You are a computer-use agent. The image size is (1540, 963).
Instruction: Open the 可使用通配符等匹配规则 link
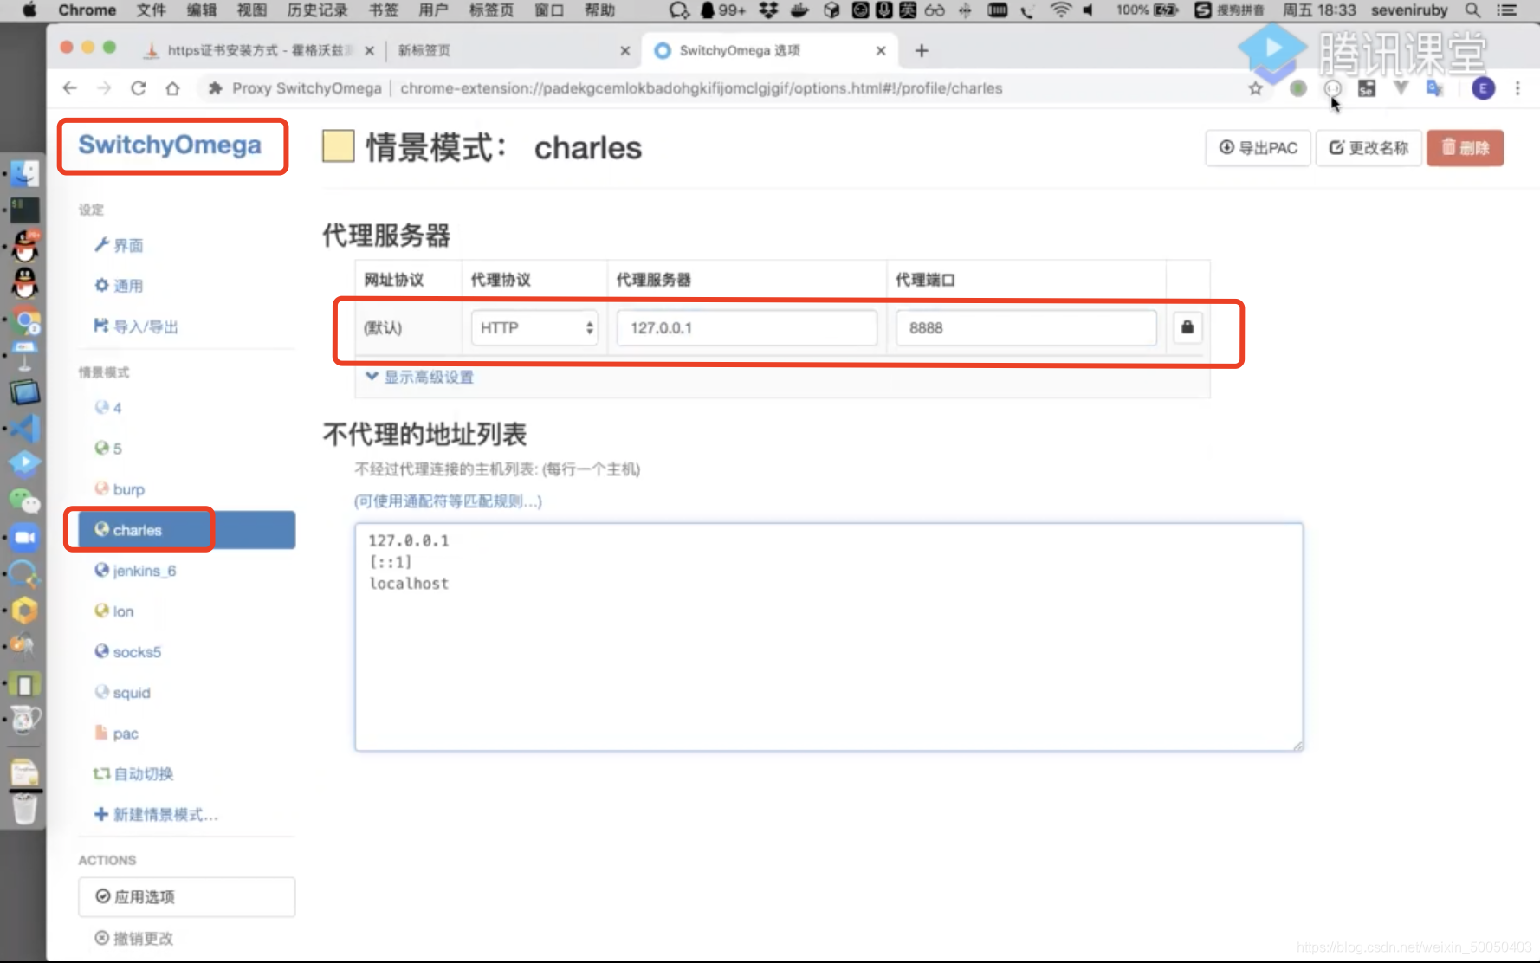[448, 501]
